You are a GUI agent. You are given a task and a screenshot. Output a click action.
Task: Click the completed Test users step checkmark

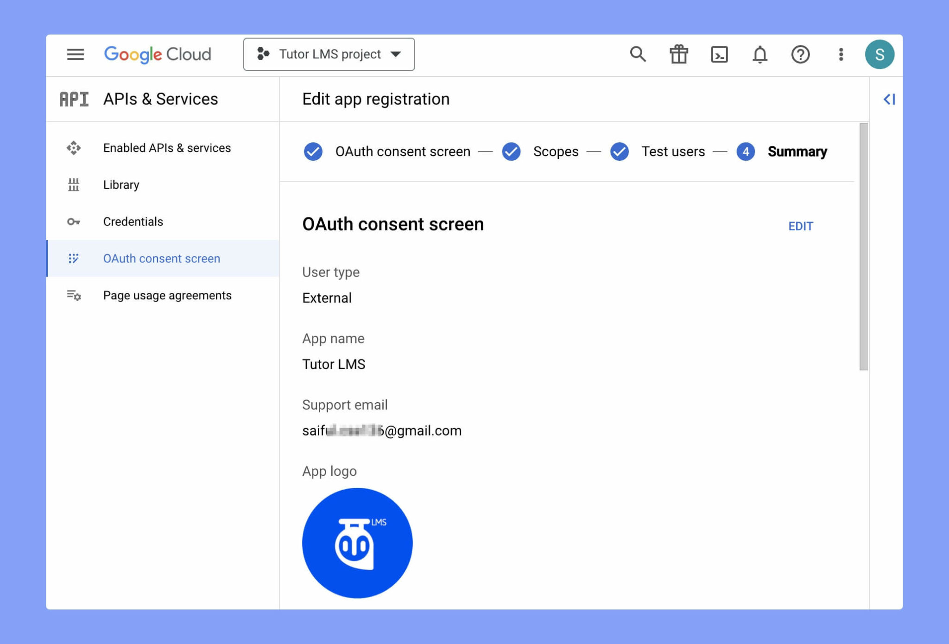[x=619, y=152]
